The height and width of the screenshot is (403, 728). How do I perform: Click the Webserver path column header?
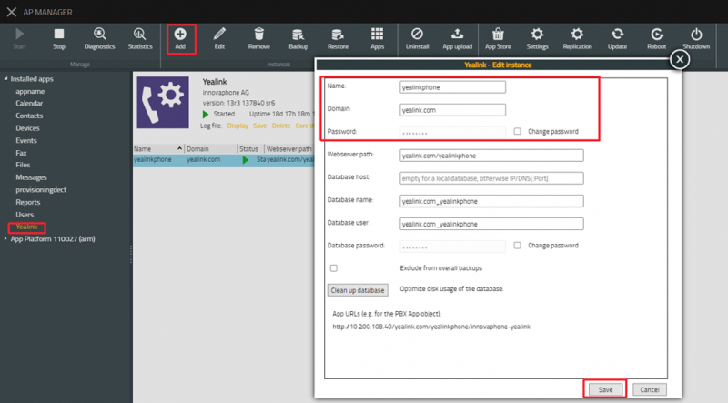coord(289,149)
